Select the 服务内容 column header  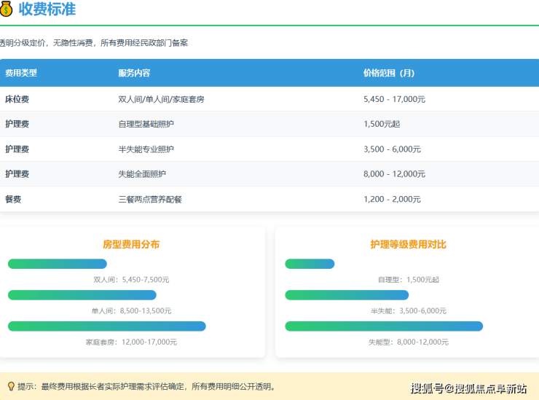134,73
